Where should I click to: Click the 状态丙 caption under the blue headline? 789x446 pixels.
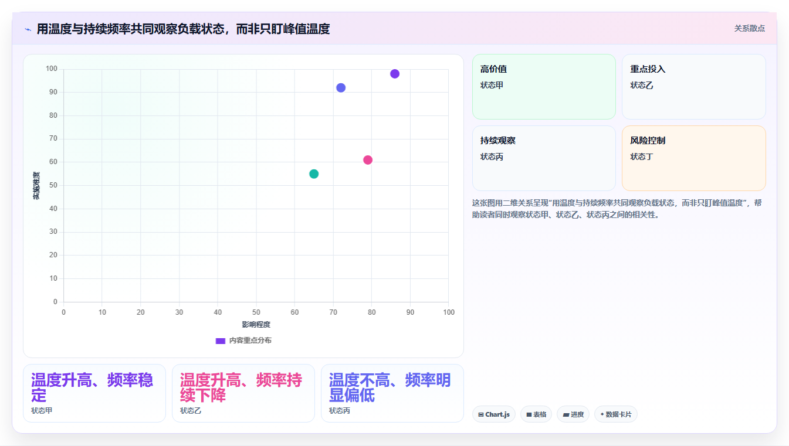(340, 411)
